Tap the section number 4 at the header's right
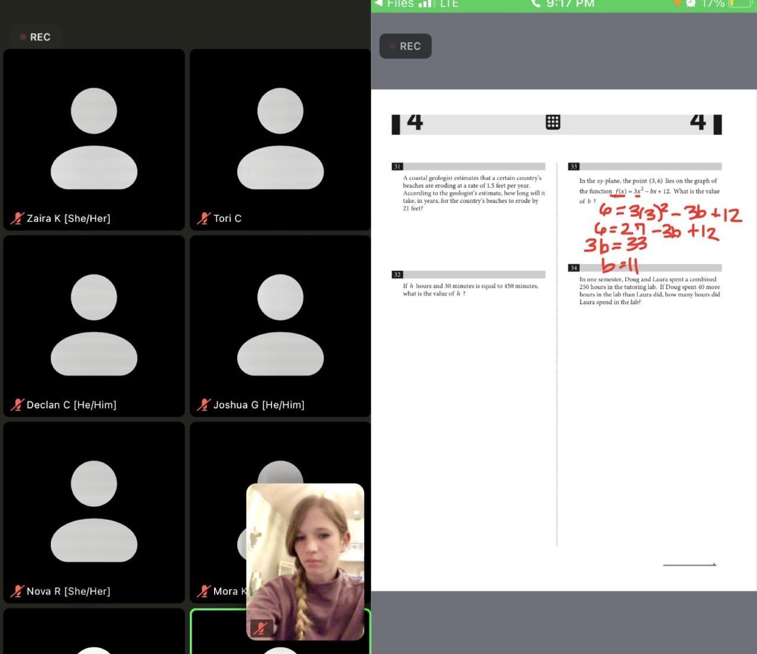The height and width of the screenshot is (654, 757). pos(698,121)
